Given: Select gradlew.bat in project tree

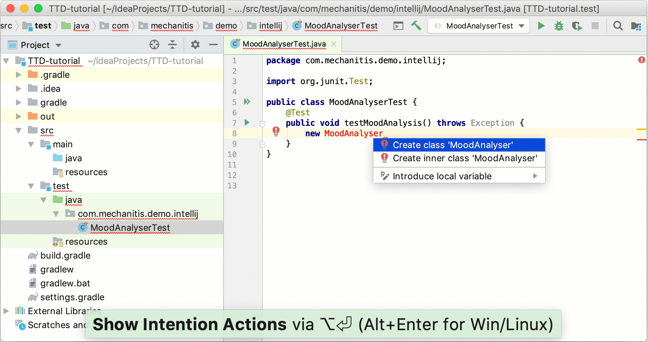Looking at the screenshot, I should (x=65, y=283).
